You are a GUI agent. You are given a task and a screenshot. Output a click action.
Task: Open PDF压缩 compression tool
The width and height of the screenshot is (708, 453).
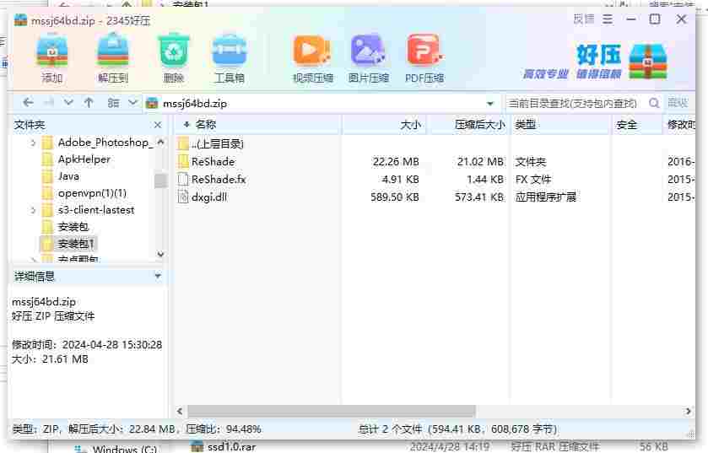point(424,59)
